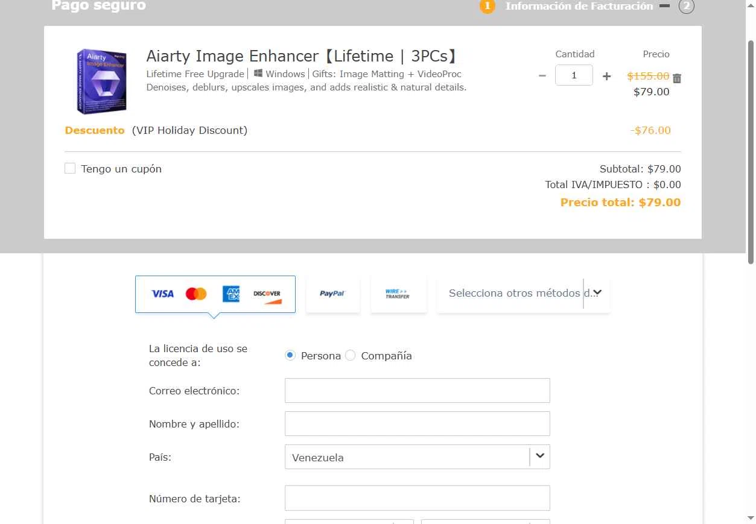Screen dimensions: 756x524
Task: Click 'Precio total: $79.00' text
Action: pyautogui.click(x=620, y=203)
